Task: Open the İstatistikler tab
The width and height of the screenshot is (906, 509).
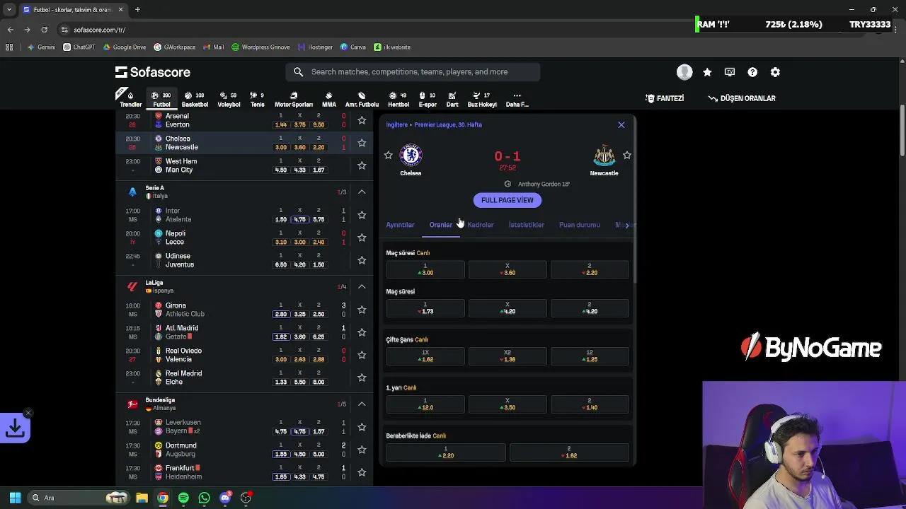Action: pos(527,225)
